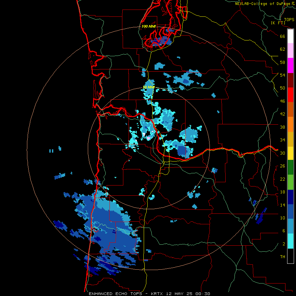
Task: Click the white 66 kft color swatch
Action: [290, 36]
